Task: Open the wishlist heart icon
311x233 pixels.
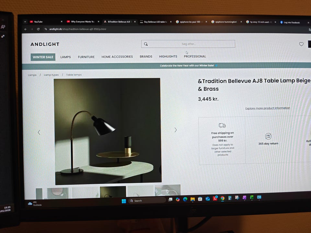Action: coord(301,44)
